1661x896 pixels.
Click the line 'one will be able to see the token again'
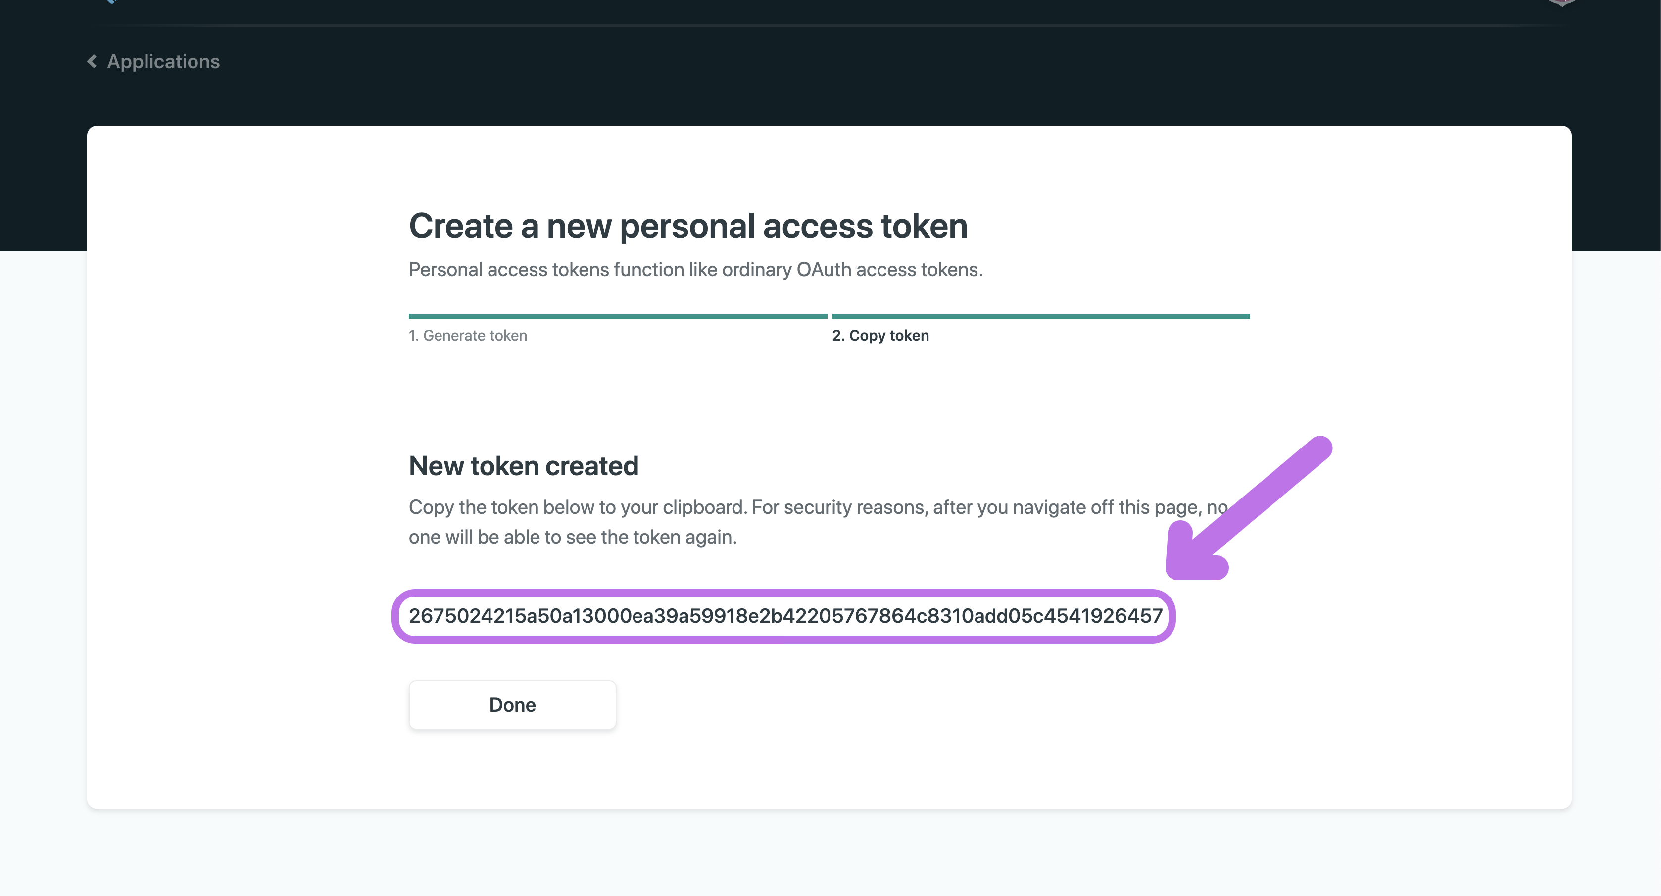pos(573,537)
